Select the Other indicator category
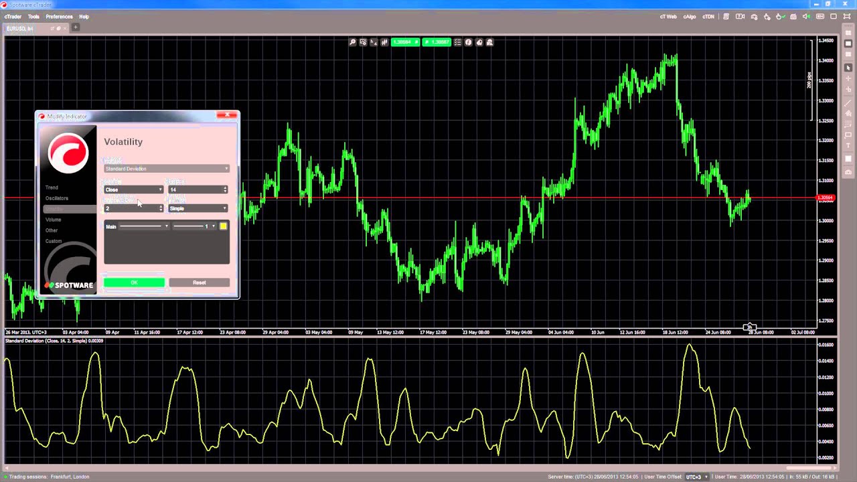857x482 pixels. click(52, 230)
